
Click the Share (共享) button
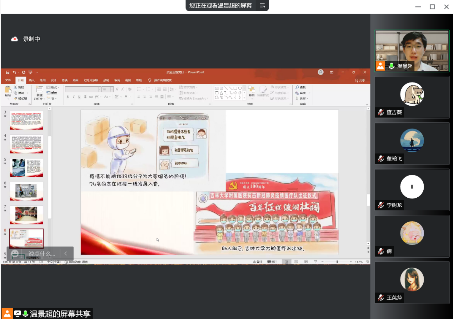[x=360, y=81]
